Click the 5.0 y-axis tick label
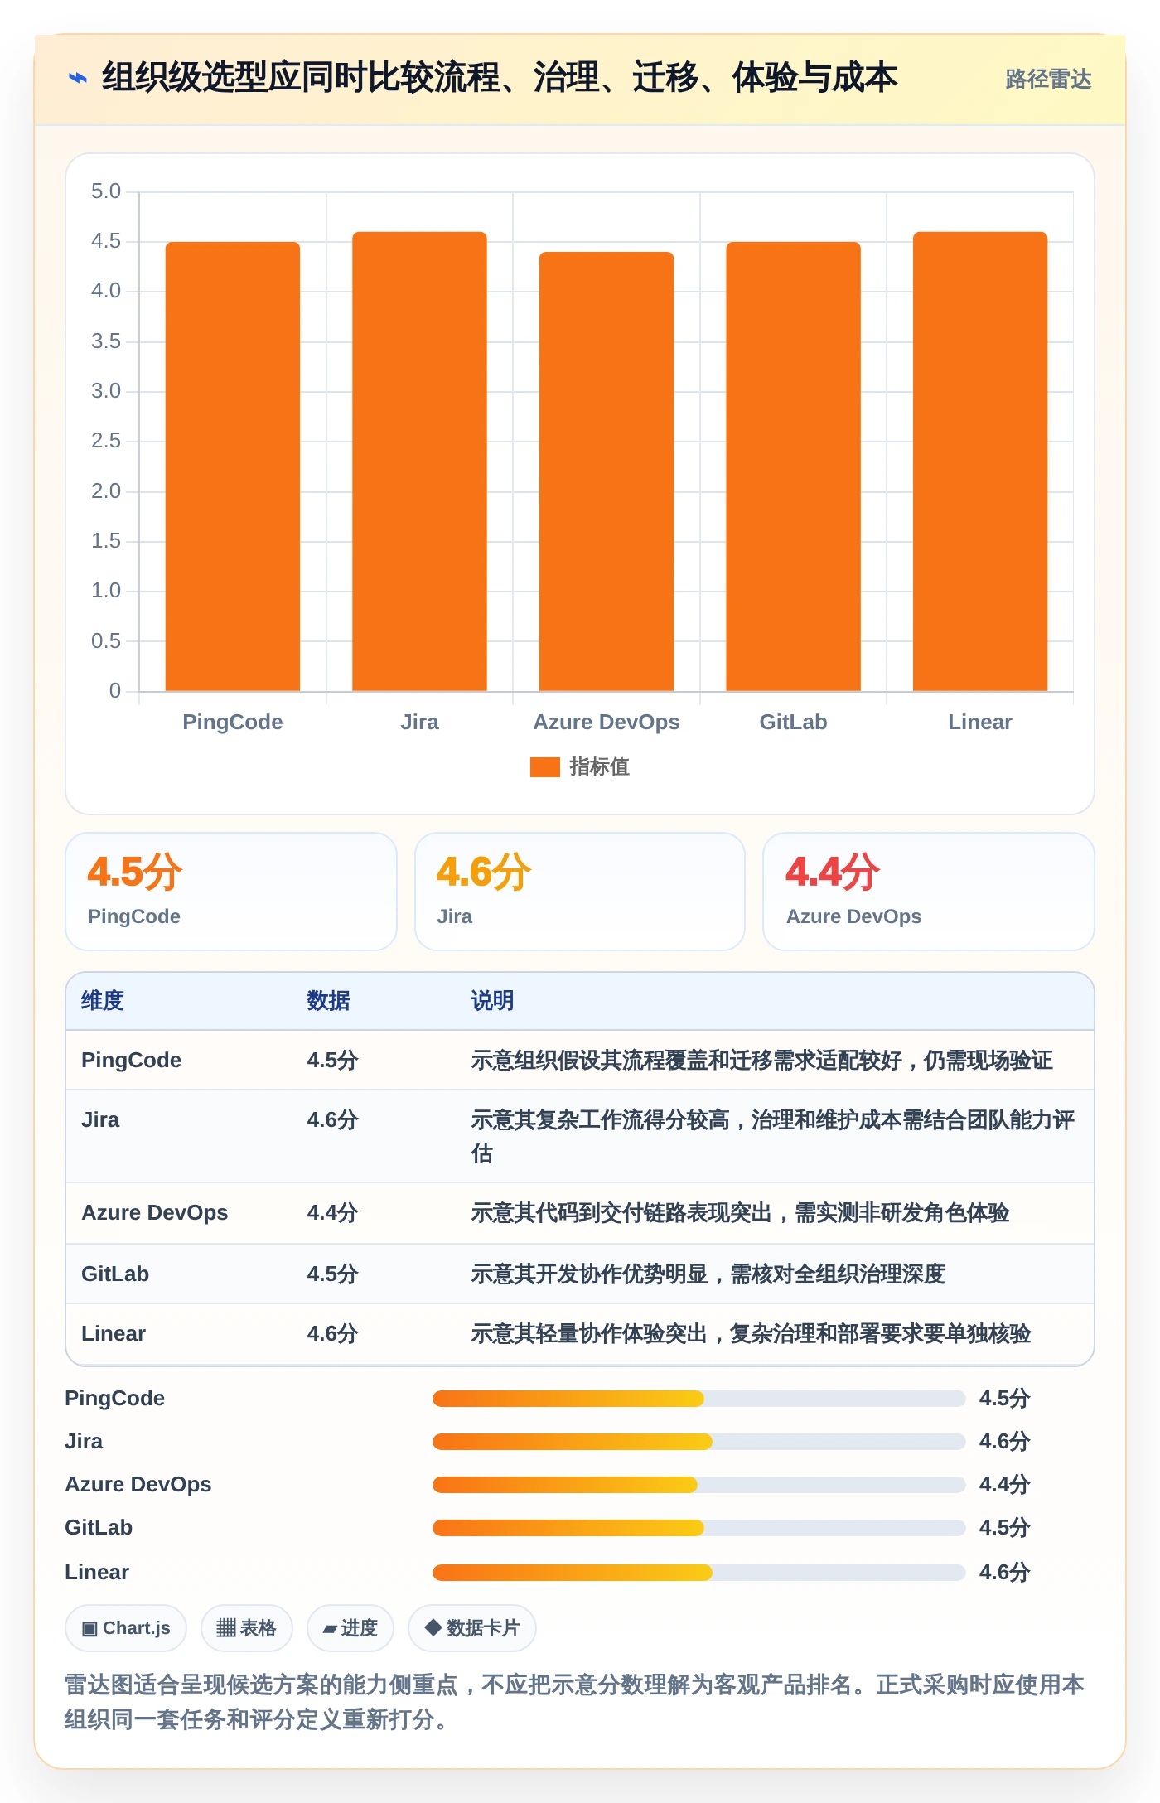 point(106,191)
